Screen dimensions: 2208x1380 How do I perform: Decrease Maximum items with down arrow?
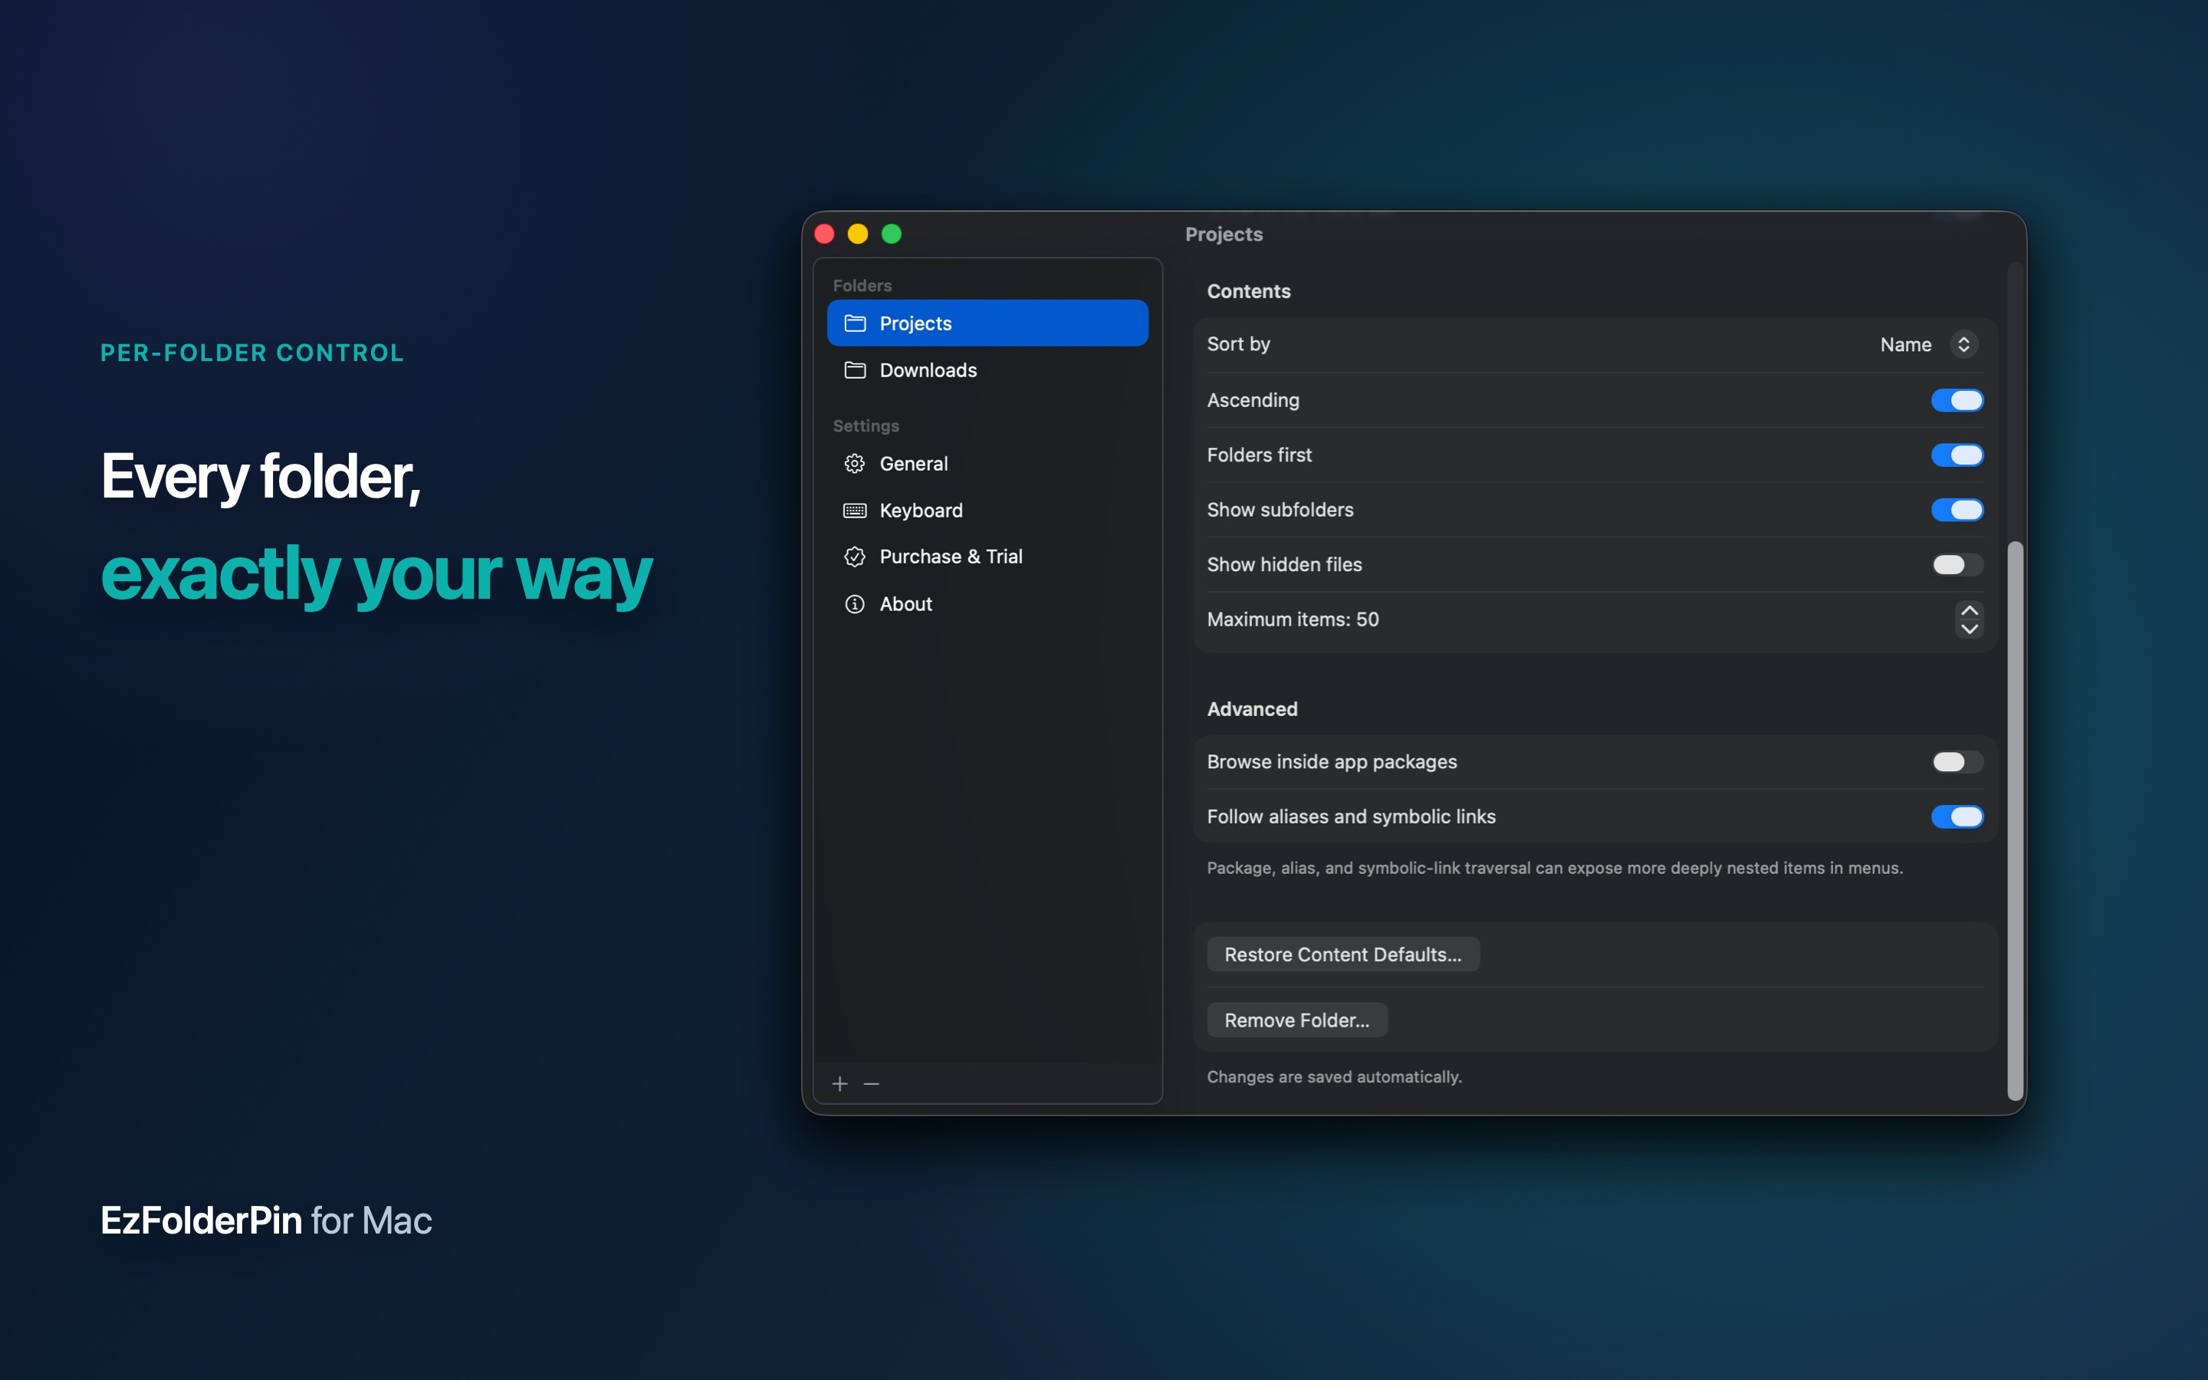click(1969, 629)
